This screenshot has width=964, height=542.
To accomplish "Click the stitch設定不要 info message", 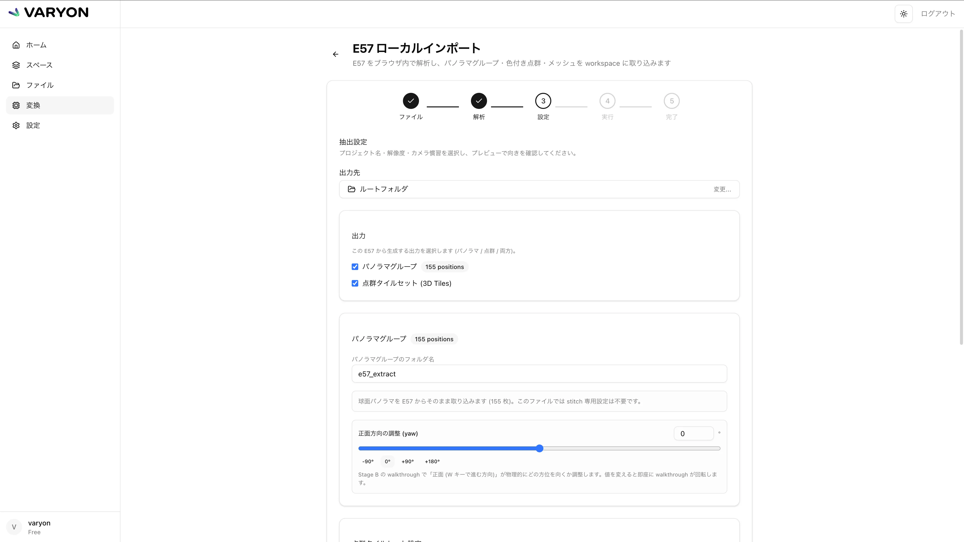I will 539,401.
